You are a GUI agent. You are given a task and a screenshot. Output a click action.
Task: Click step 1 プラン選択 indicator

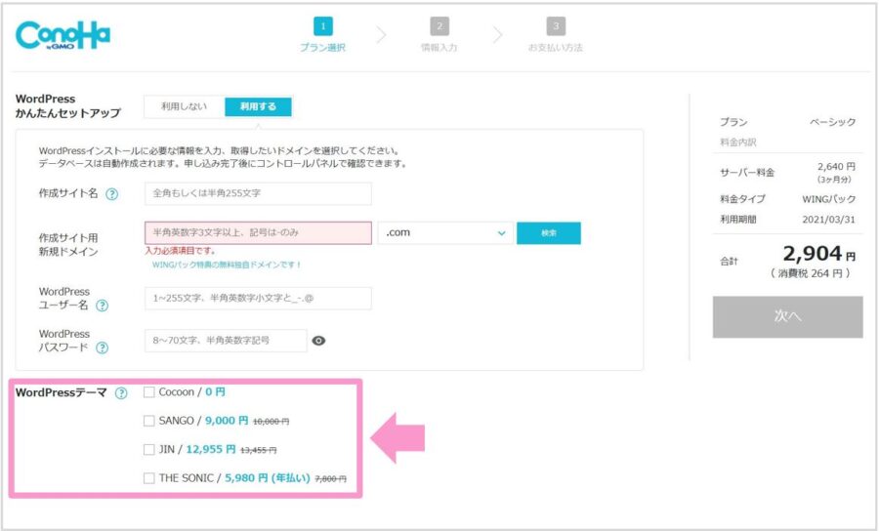point(323,35)
